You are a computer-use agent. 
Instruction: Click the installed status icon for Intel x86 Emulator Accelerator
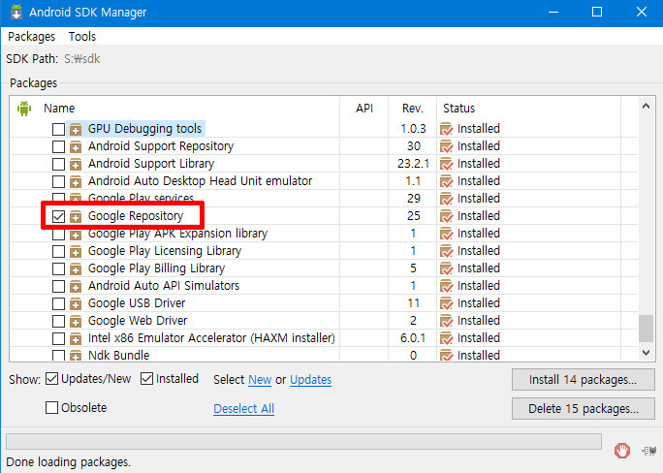pyautogui.click(x=447, y=339)
